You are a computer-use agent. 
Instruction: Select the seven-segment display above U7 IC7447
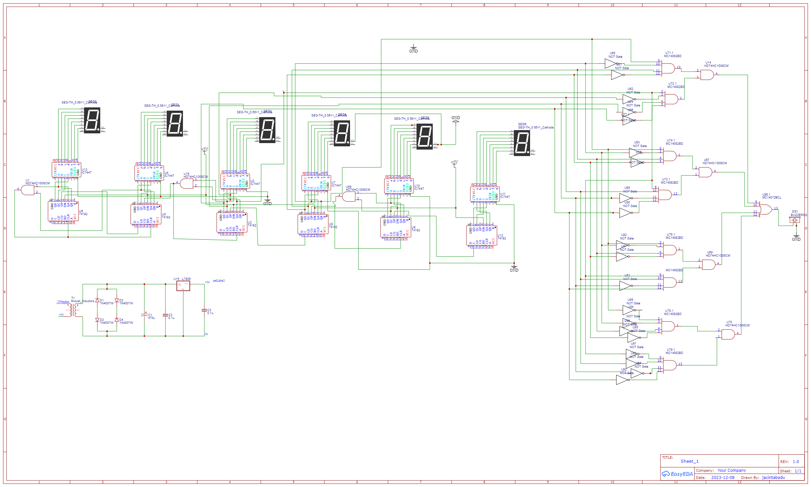tap(342, 133)
